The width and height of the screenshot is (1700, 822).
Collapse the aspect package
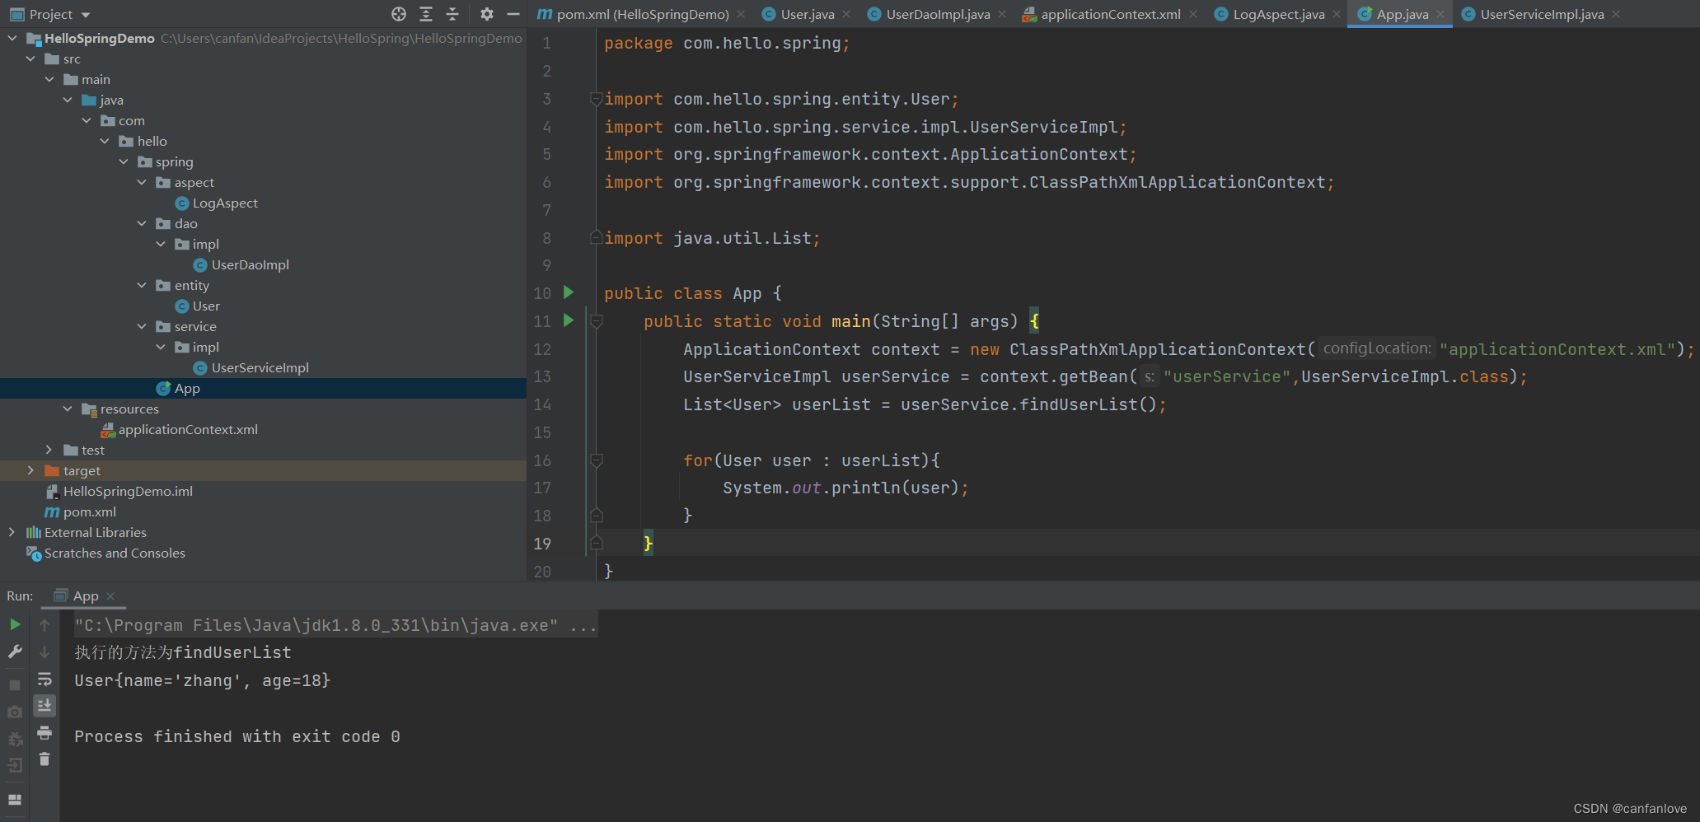coord(142,182)
